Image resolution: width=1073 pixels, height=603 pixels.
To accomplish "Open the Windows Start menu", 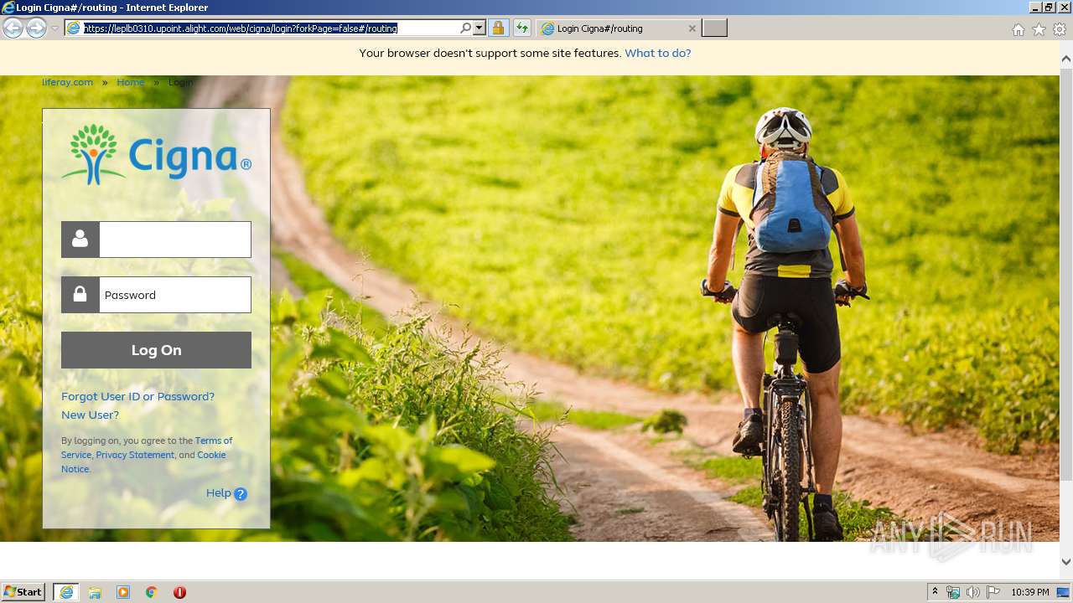I will pyautogui.click(x=23, y=592).
